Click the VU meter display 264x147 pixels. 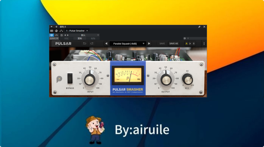[x=128, y=75]
